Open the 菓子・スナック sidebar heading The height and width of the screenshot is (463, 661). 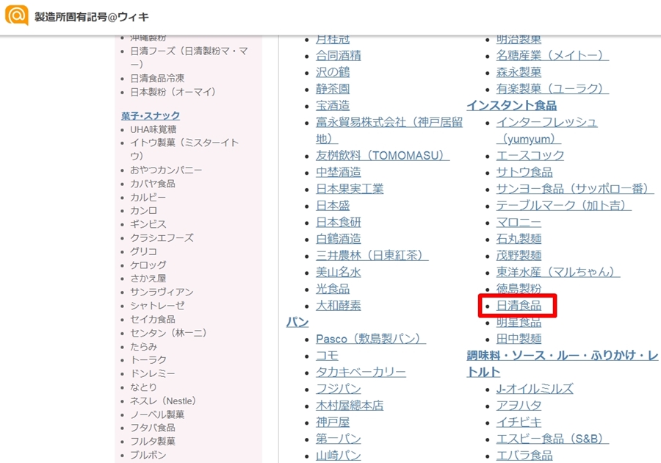(x=151, y=115)
